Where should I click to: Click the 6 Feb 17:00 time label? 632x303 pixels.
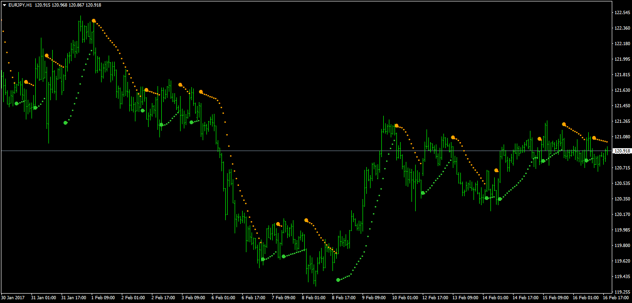point(253,298)
